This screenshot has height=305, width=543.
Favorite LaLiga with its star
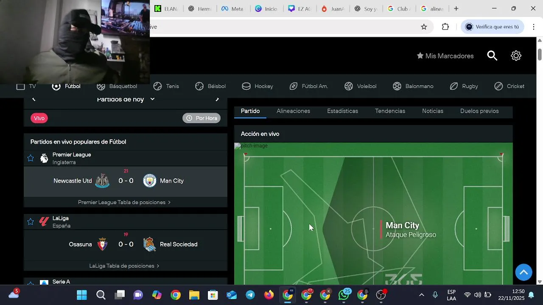[x=31, y=222]
